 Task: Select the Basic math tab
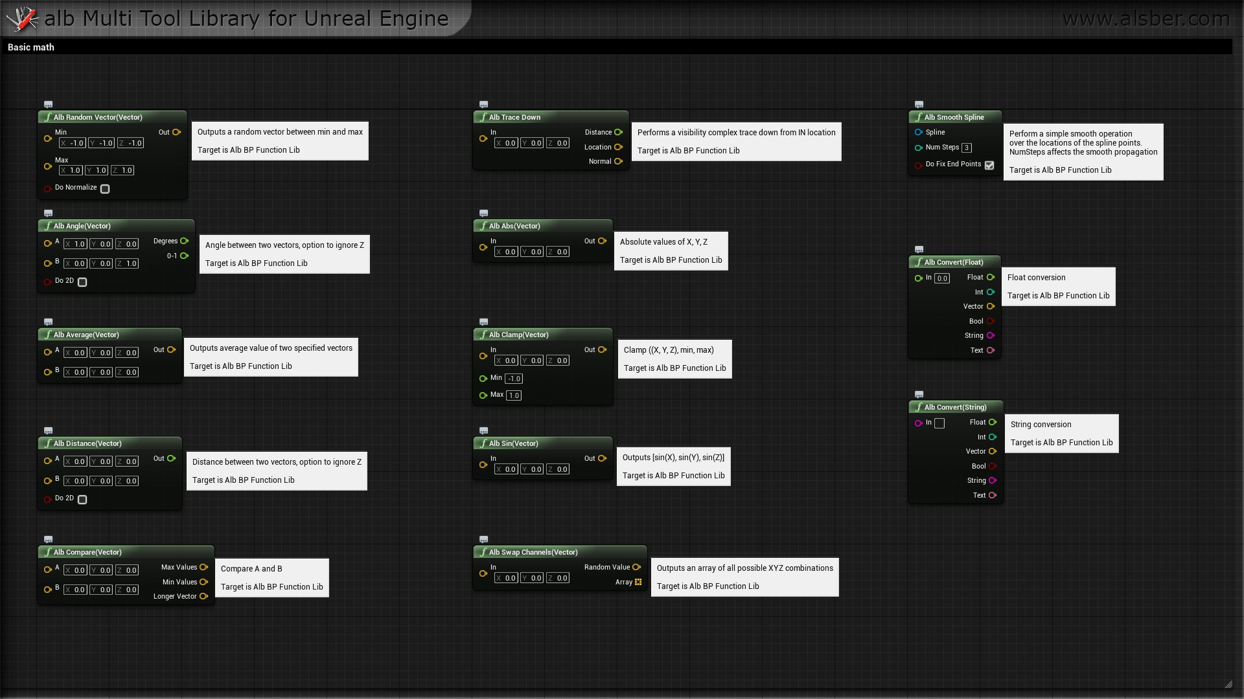click(30, 47)
